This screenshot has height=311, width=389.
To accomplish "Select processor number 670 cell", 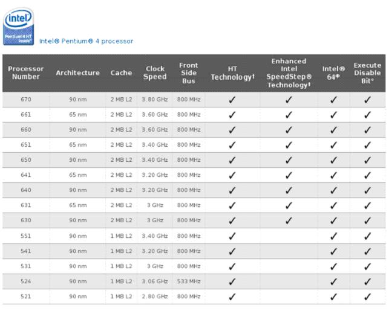I will [x=26, y=100].
